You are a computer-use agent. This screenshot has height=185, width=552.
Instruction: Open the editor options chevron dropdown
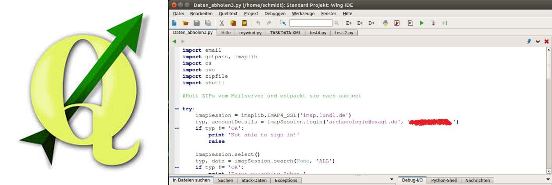pos(538,41)
